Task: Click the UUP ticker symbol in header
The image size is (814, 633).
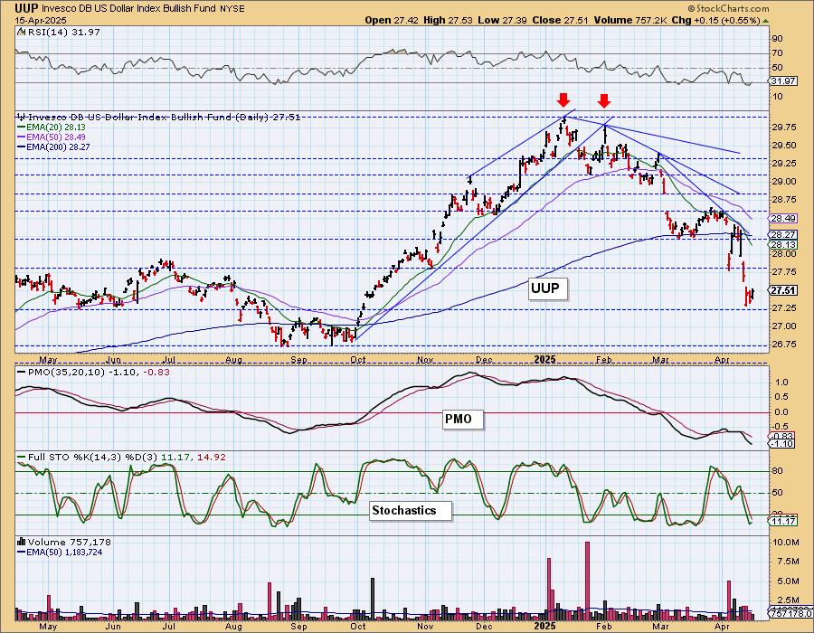Action: click(x=25, y=8)
